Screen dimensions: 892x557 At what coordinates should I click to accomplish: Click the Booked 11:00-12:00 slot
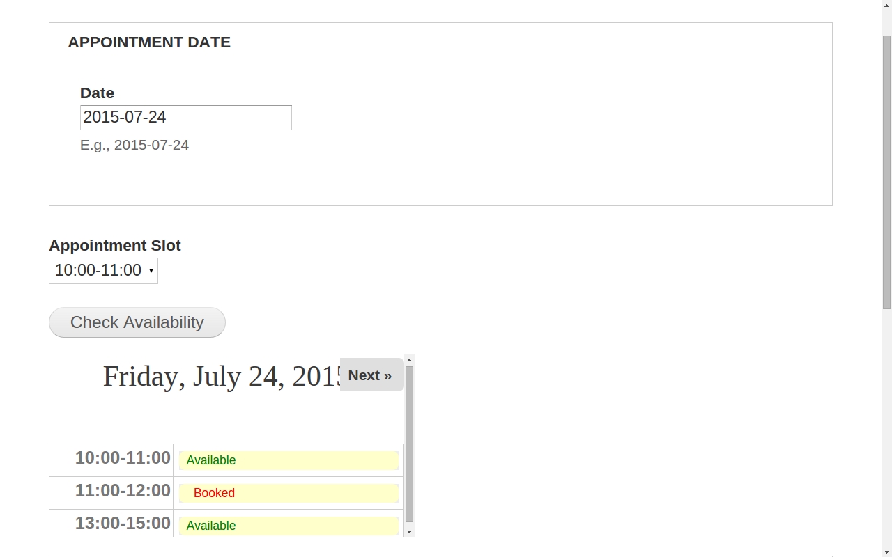point(289,493)
